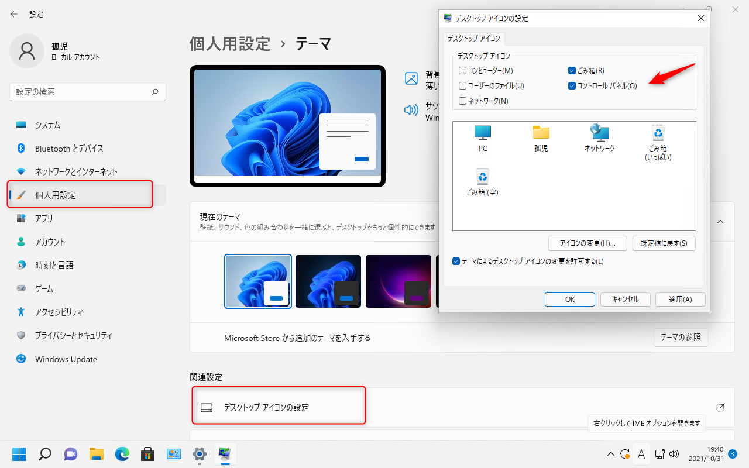
Task: Open Teams Chat from the taskbar
Action: [71, 454]
